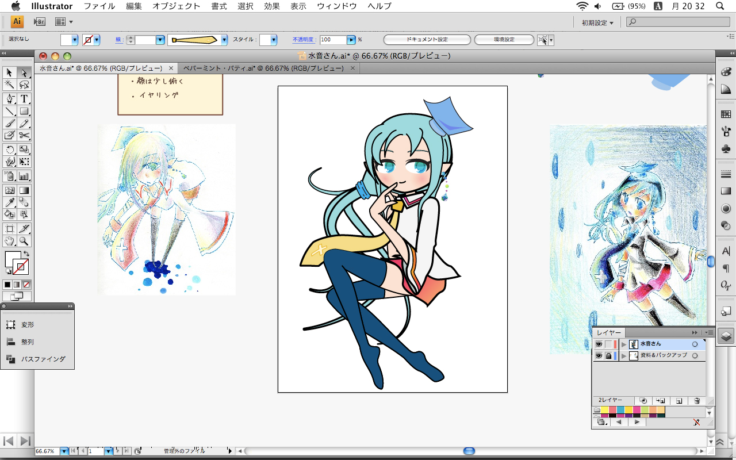This screenshot has width=736, height=460.
Task: Pick the bright yellow swatch in Swatches panel
Action: point(605,410)
